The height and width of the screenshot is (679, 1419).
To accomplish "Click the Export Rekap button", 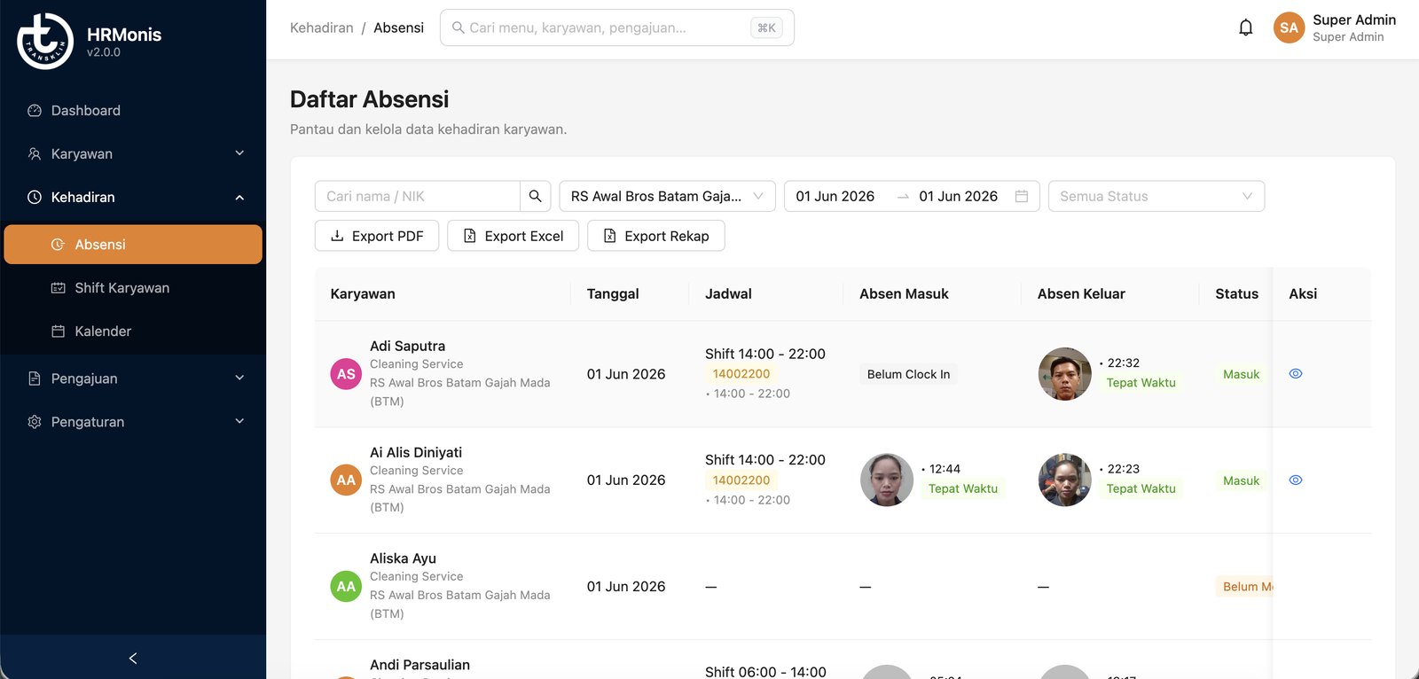I will pos(656,236).
